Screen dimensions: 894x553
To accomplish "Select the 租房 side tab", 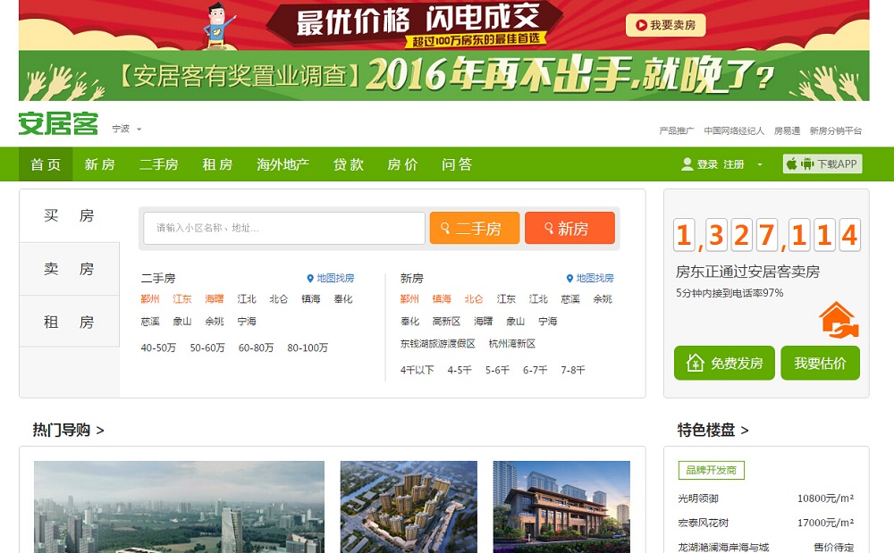I will tap(69, 322).
